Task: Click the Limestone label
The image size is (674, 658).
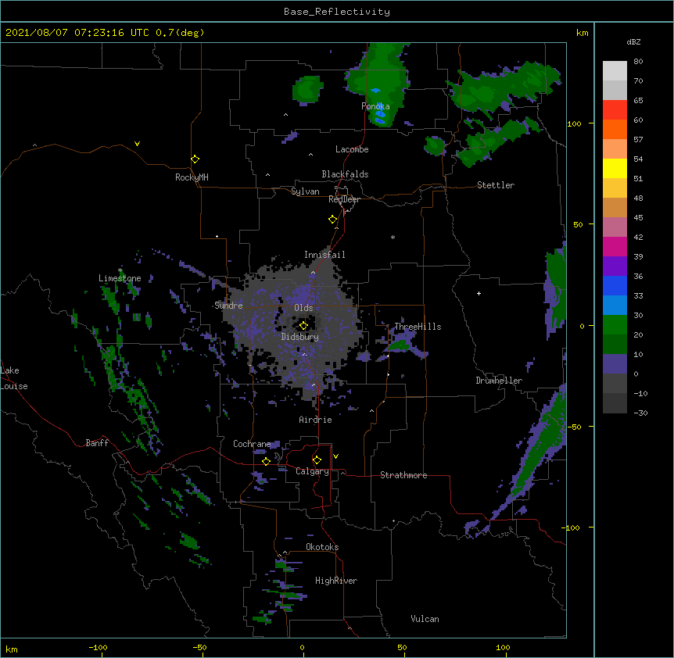Action: point(120,278)
